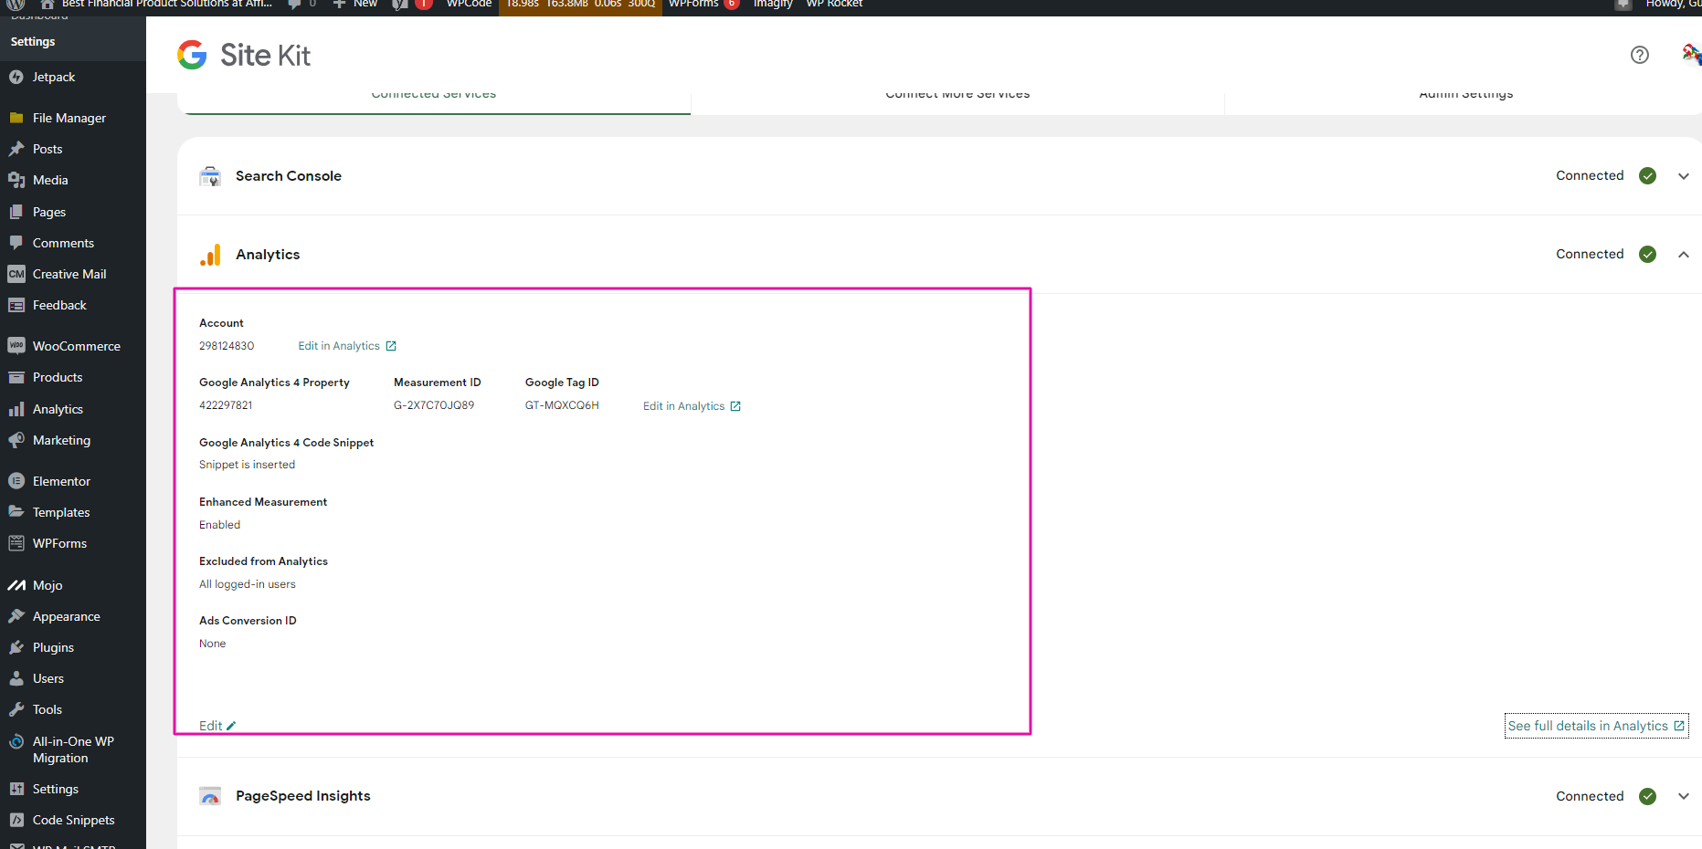1702x849 pixels.
Task: Open WooCommerce in the admin sidebar
Action: [x=76, y=346]
